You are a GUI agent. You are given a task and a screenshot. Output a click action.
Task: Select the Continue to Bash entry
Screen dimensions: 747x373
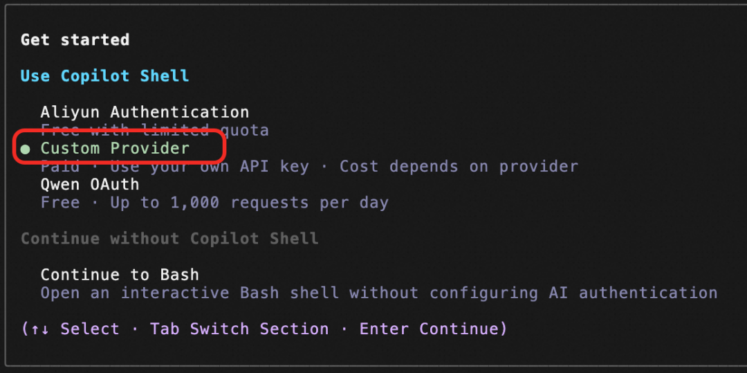pos(120,275)
